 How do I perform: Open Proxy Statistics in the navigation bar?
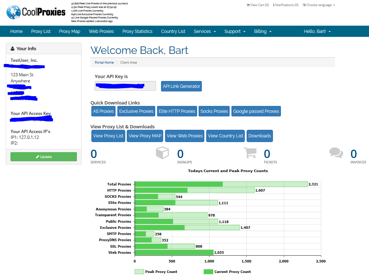coord(138,31)
